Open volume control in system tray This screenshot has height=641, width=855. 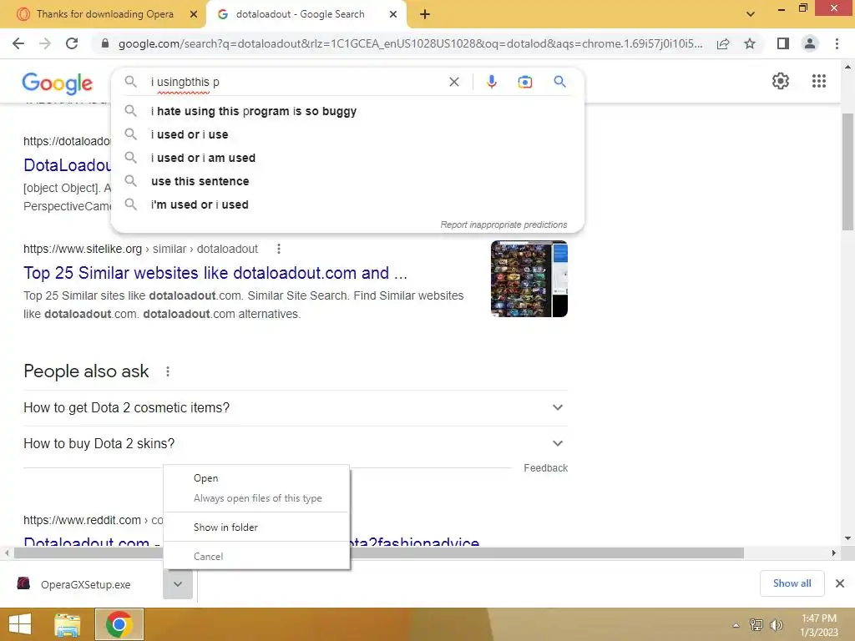(776, 625)
